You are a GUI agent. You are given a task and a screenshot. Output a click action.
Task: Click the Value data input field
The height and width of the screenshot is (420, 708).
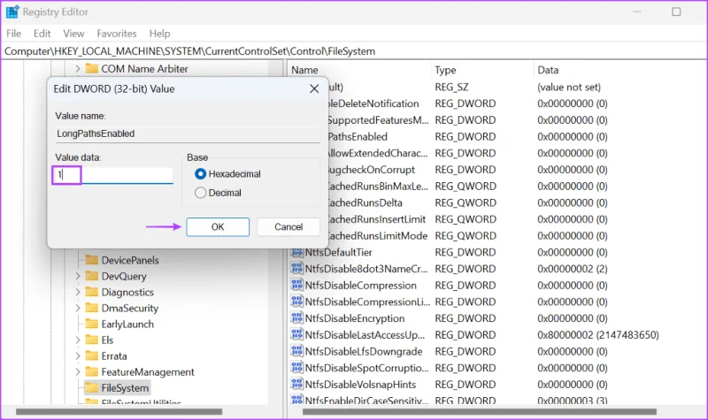113,175
